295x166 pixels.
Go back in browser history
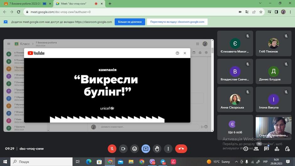pos(5,12)
